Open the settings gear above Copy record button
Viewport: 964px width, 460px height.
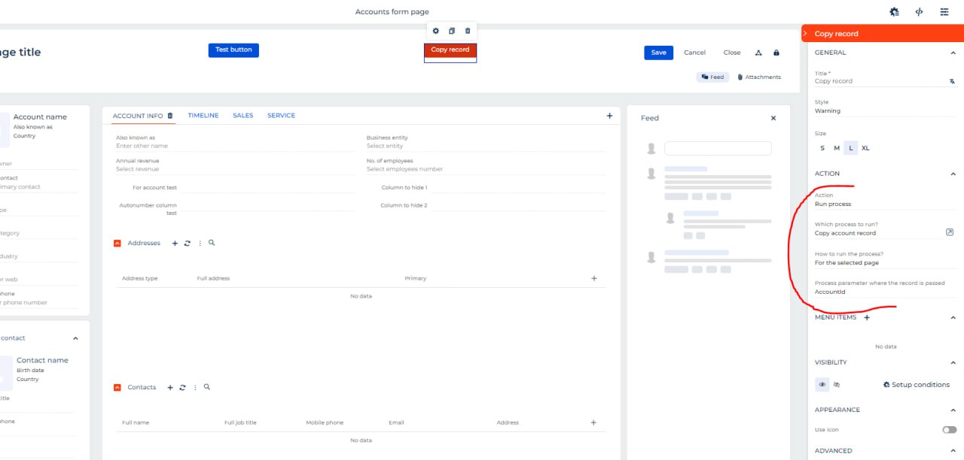435,31
